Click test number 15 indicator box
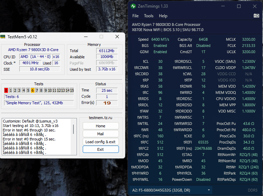This screenshot has height=196, width=263. coord(72,90)
